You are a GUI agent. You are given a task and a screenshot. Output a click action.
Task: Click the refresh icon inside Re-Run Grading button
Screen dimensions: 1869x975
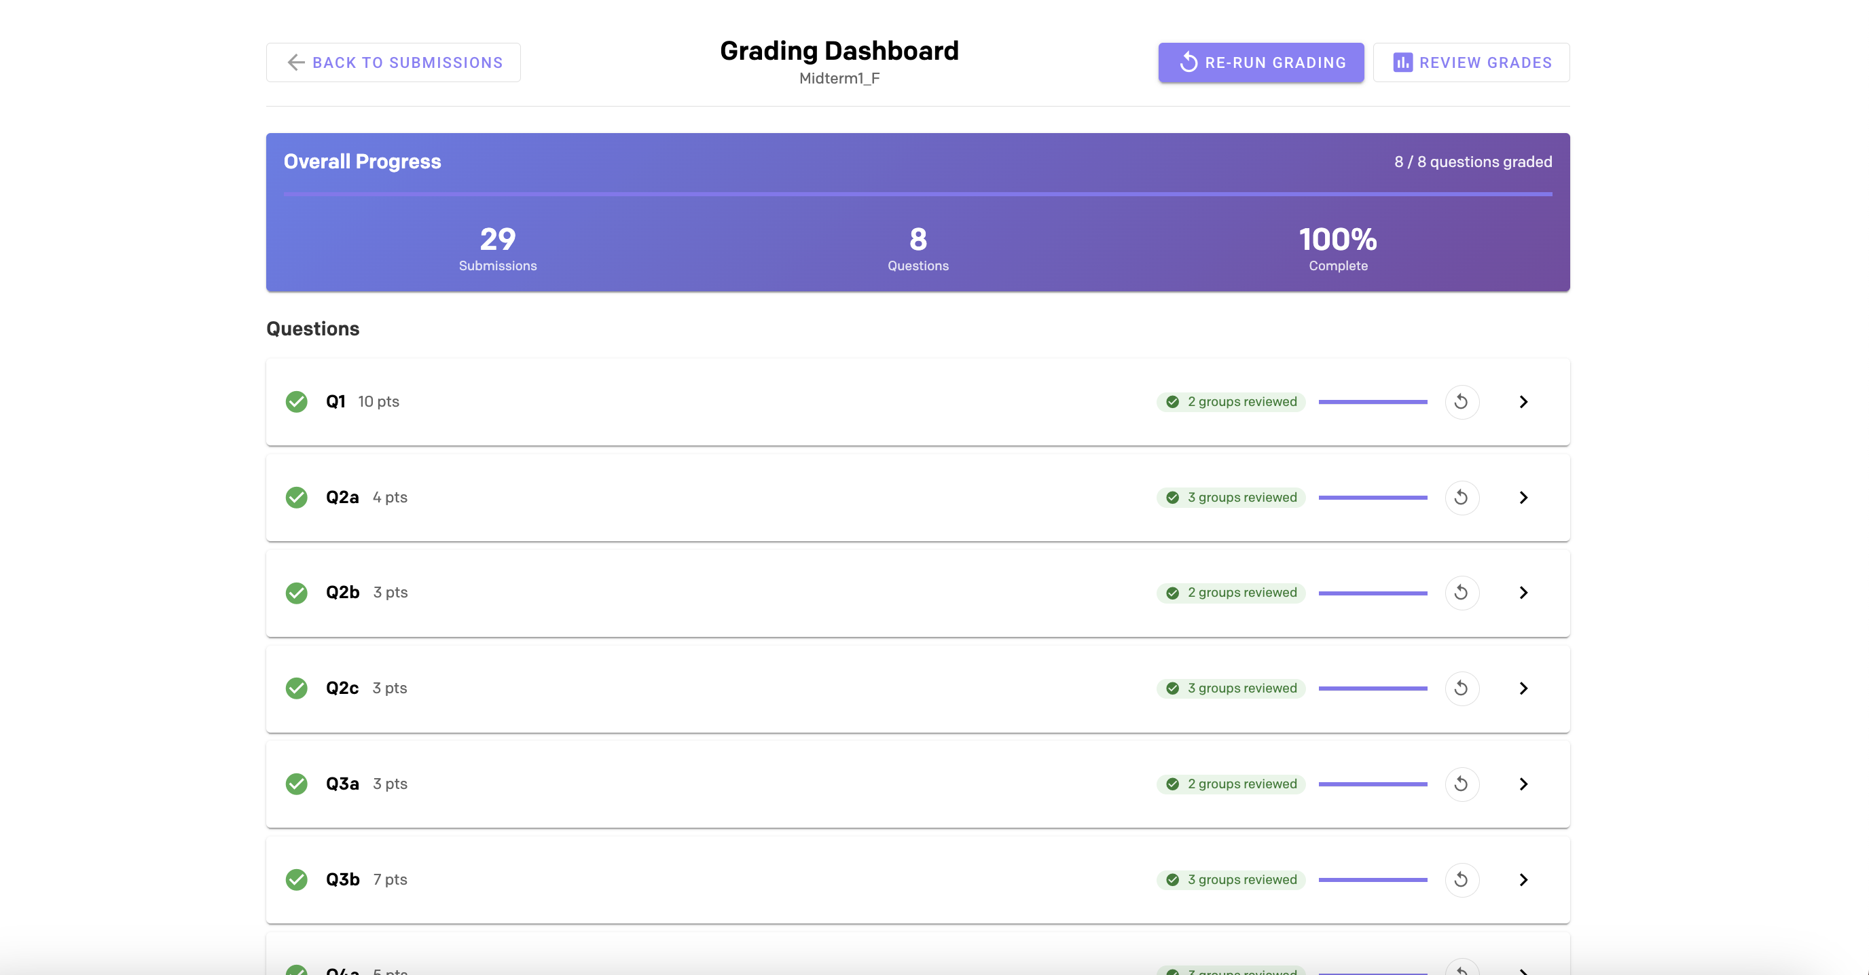tap(1188, 62)
